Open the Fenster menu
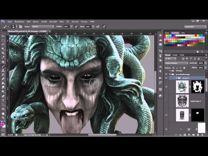 84,22
